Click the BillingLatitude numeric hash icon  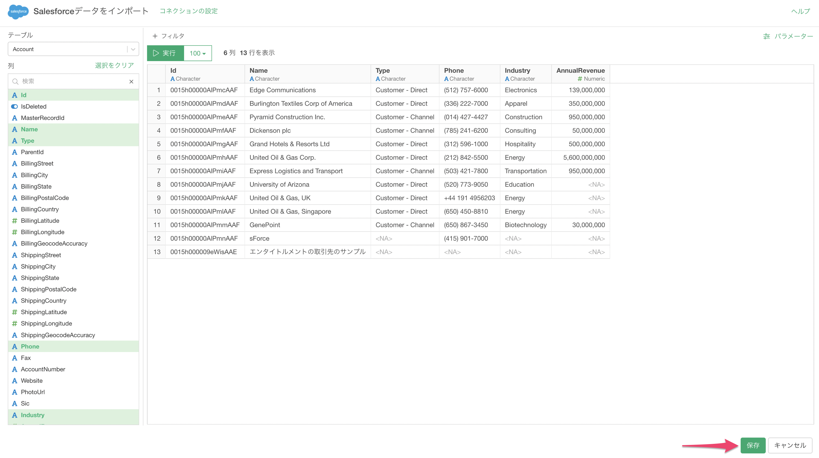click(x=15, y=221)
